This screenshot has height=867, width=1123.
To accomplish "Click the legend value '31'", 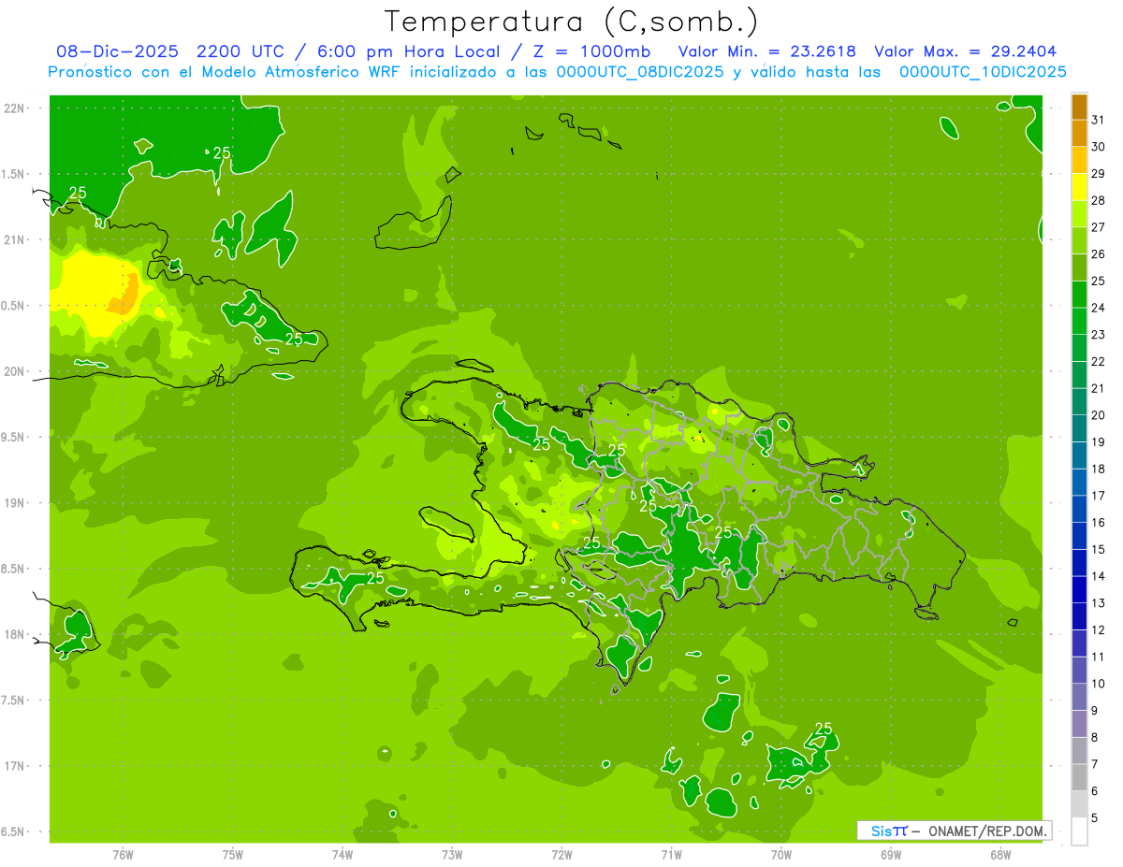I will pos(1099,120).
